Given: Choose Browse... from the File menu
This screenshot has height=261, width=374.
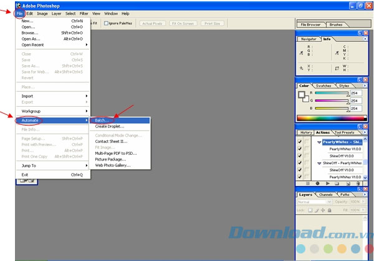Looking at the screenshot, I should pos(53,32).
